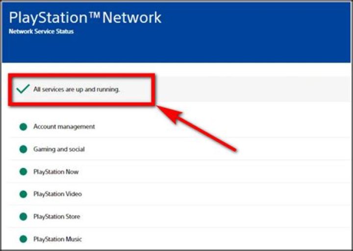Click the green status dot for PlayStation Video

(23, 194)
